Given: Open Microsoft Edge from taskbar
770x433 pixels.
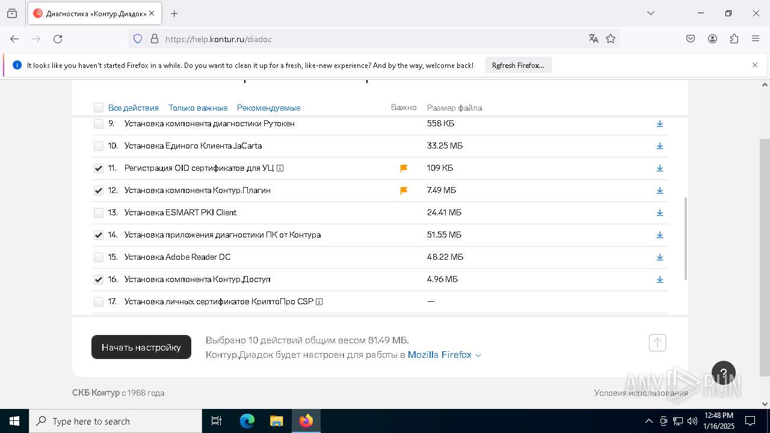Looking at the screenshot, I should tap(247, 421).
